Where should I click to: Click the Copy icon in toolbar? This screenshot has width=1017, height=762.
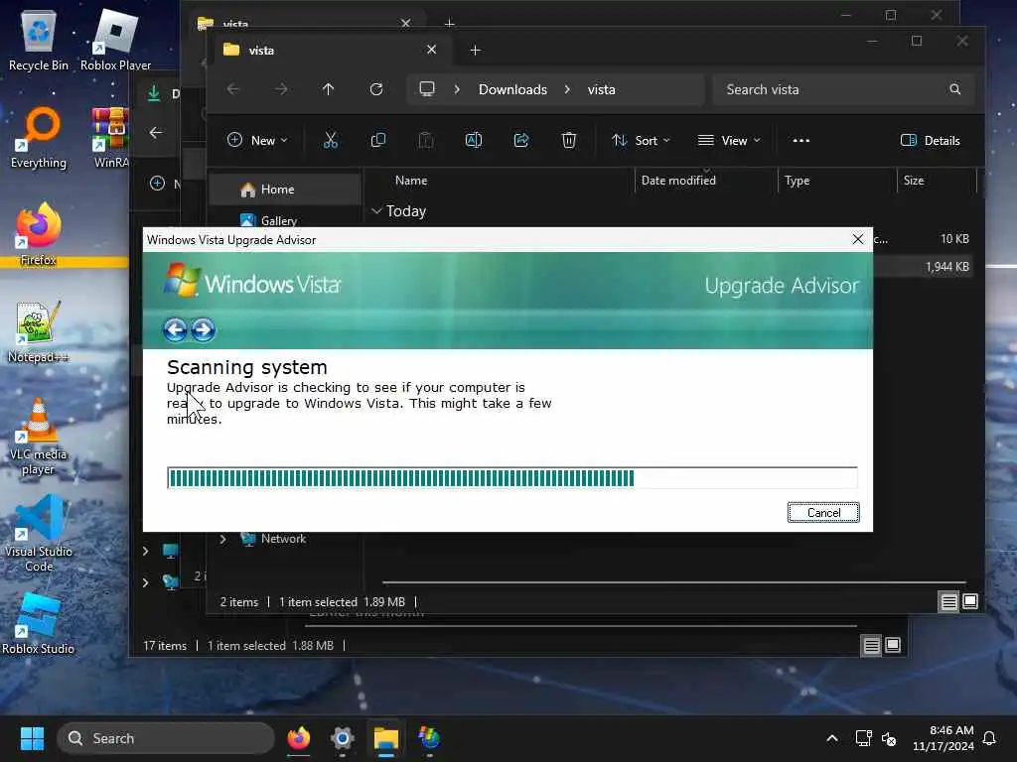[x=378, y=140]
